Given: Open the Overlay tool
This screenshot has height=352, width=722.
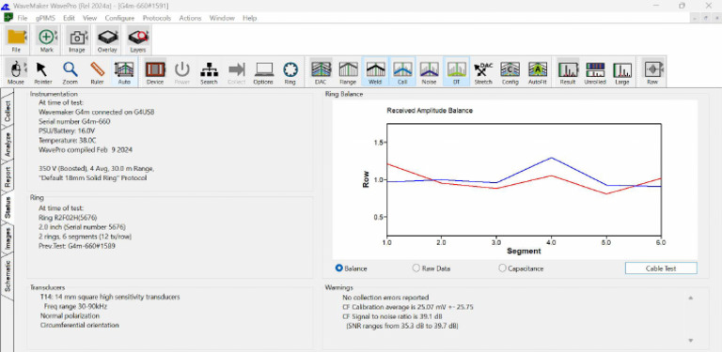Looking at the screenshot, I should click(107, 40).
